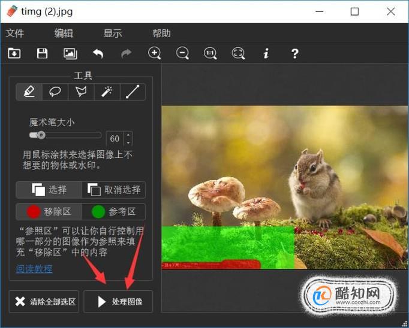This screenshot has width=409, height=328.
Task: Fit the image to the window
Action: pos(238,53)
